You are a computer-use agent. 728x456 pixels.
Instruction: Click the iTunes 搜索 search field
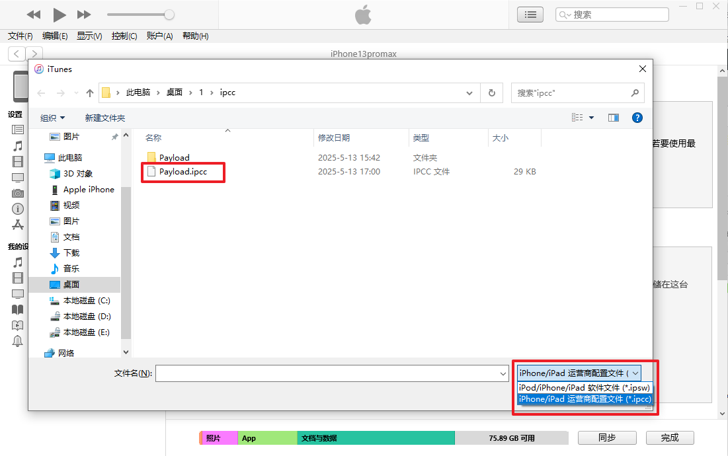612,15
